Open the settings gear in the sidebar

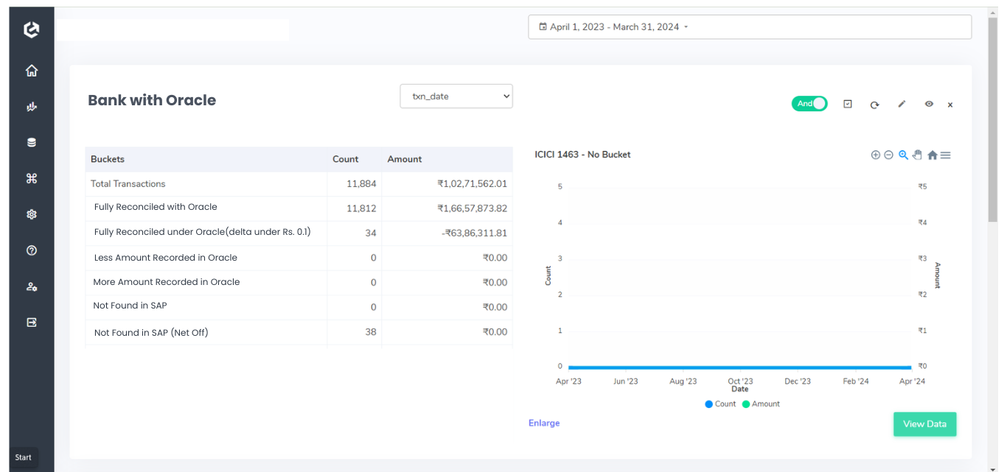click(31, 214)
